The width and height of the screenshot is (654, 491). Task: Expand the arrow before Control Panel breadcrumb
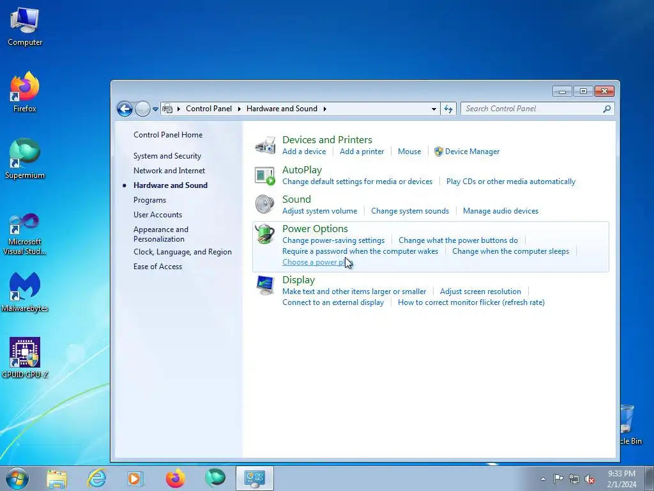tap(179, 109)
